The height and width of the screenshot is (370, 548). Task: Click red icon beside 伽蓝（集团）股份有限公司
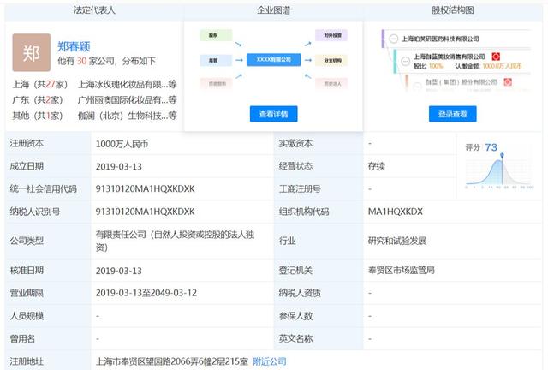[x=508, y=82]
